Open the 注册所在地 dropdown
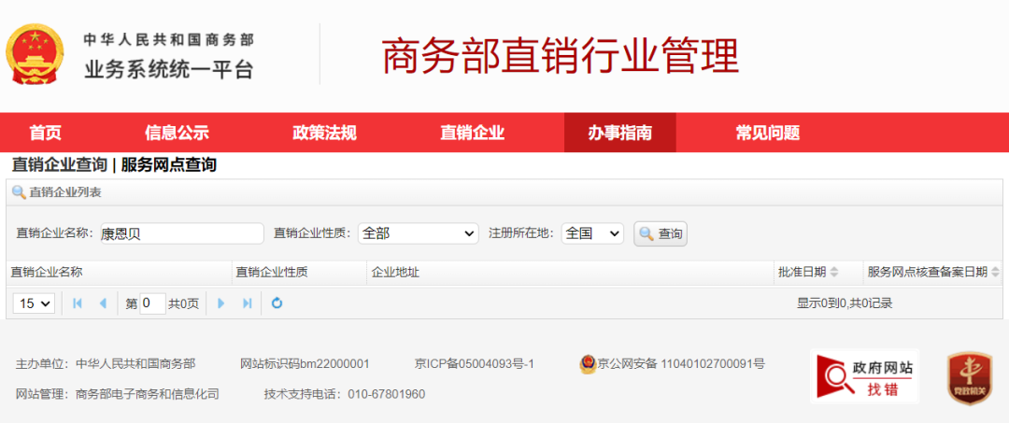Image resolution: width=1009 pixels, height=423 pixels. 592,233
